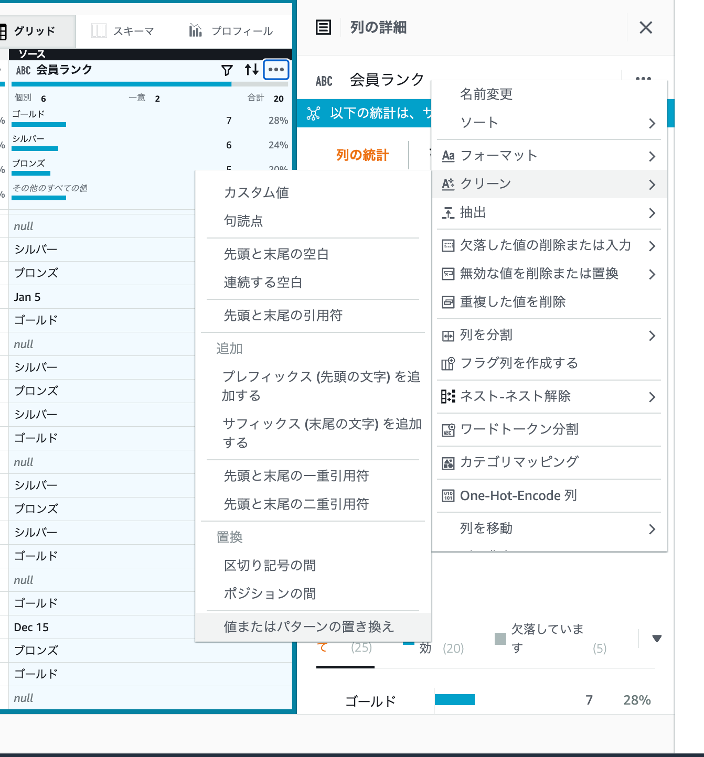Image resolution: width=704 pixels, height=757 pixels.
Task: Click the 無効な値 menu icon
Action: tap(448, 274)
